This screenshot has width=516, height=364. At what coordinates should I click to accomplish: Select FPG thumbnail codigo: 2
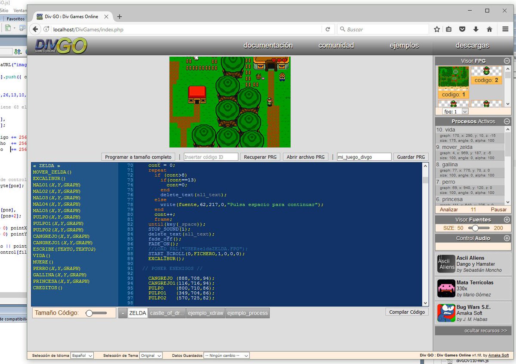(x=486, y=75)
